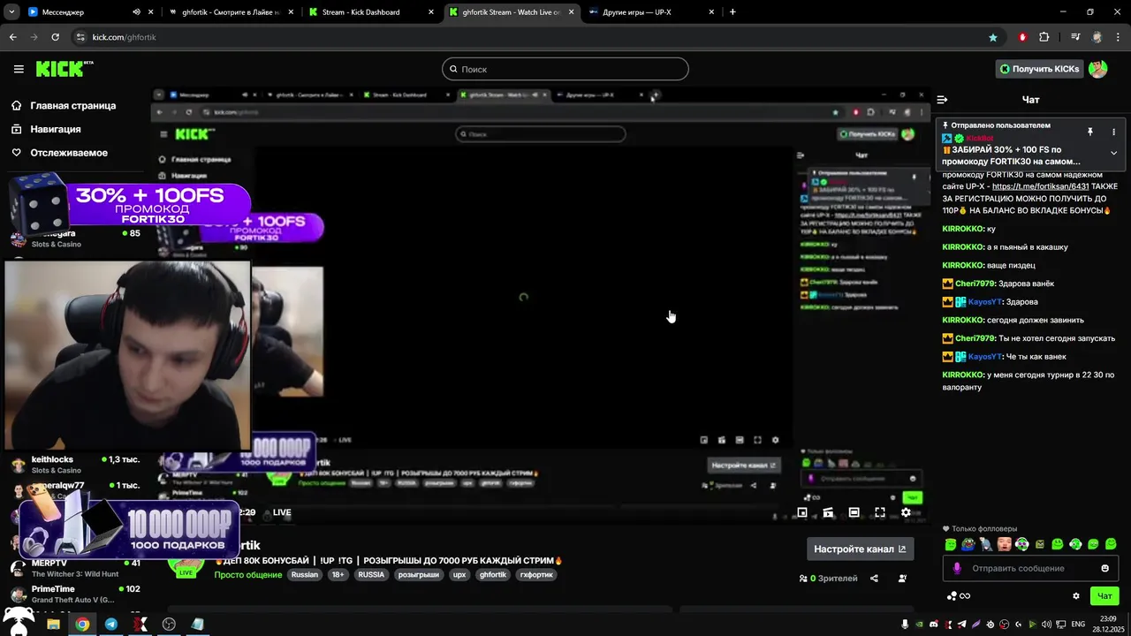Open the pinned message three-dot menu
This screenshot has height=636, width=1131.
click(x=1113, y=132)
